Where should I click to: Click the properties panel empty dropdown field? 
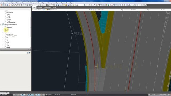(13, 53)
